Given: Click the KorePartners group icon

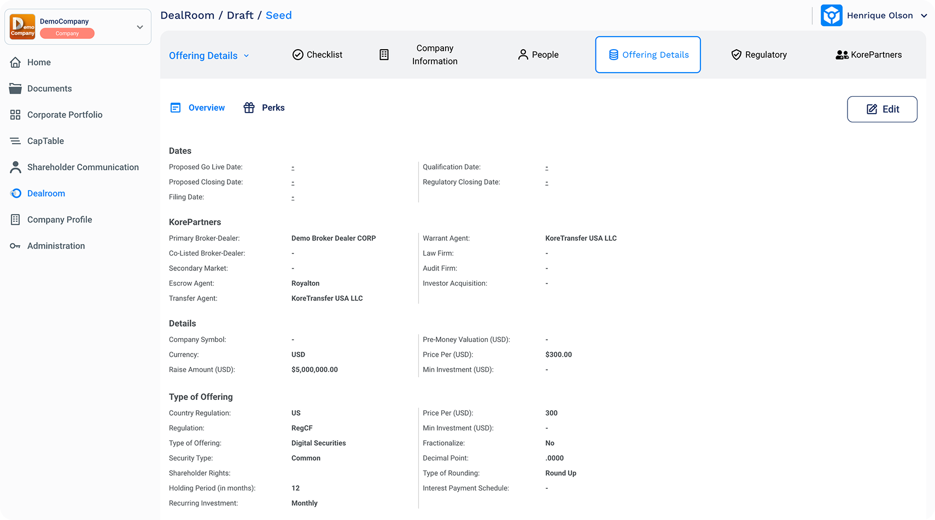Looking at the screenshot, I should point(842,55).
